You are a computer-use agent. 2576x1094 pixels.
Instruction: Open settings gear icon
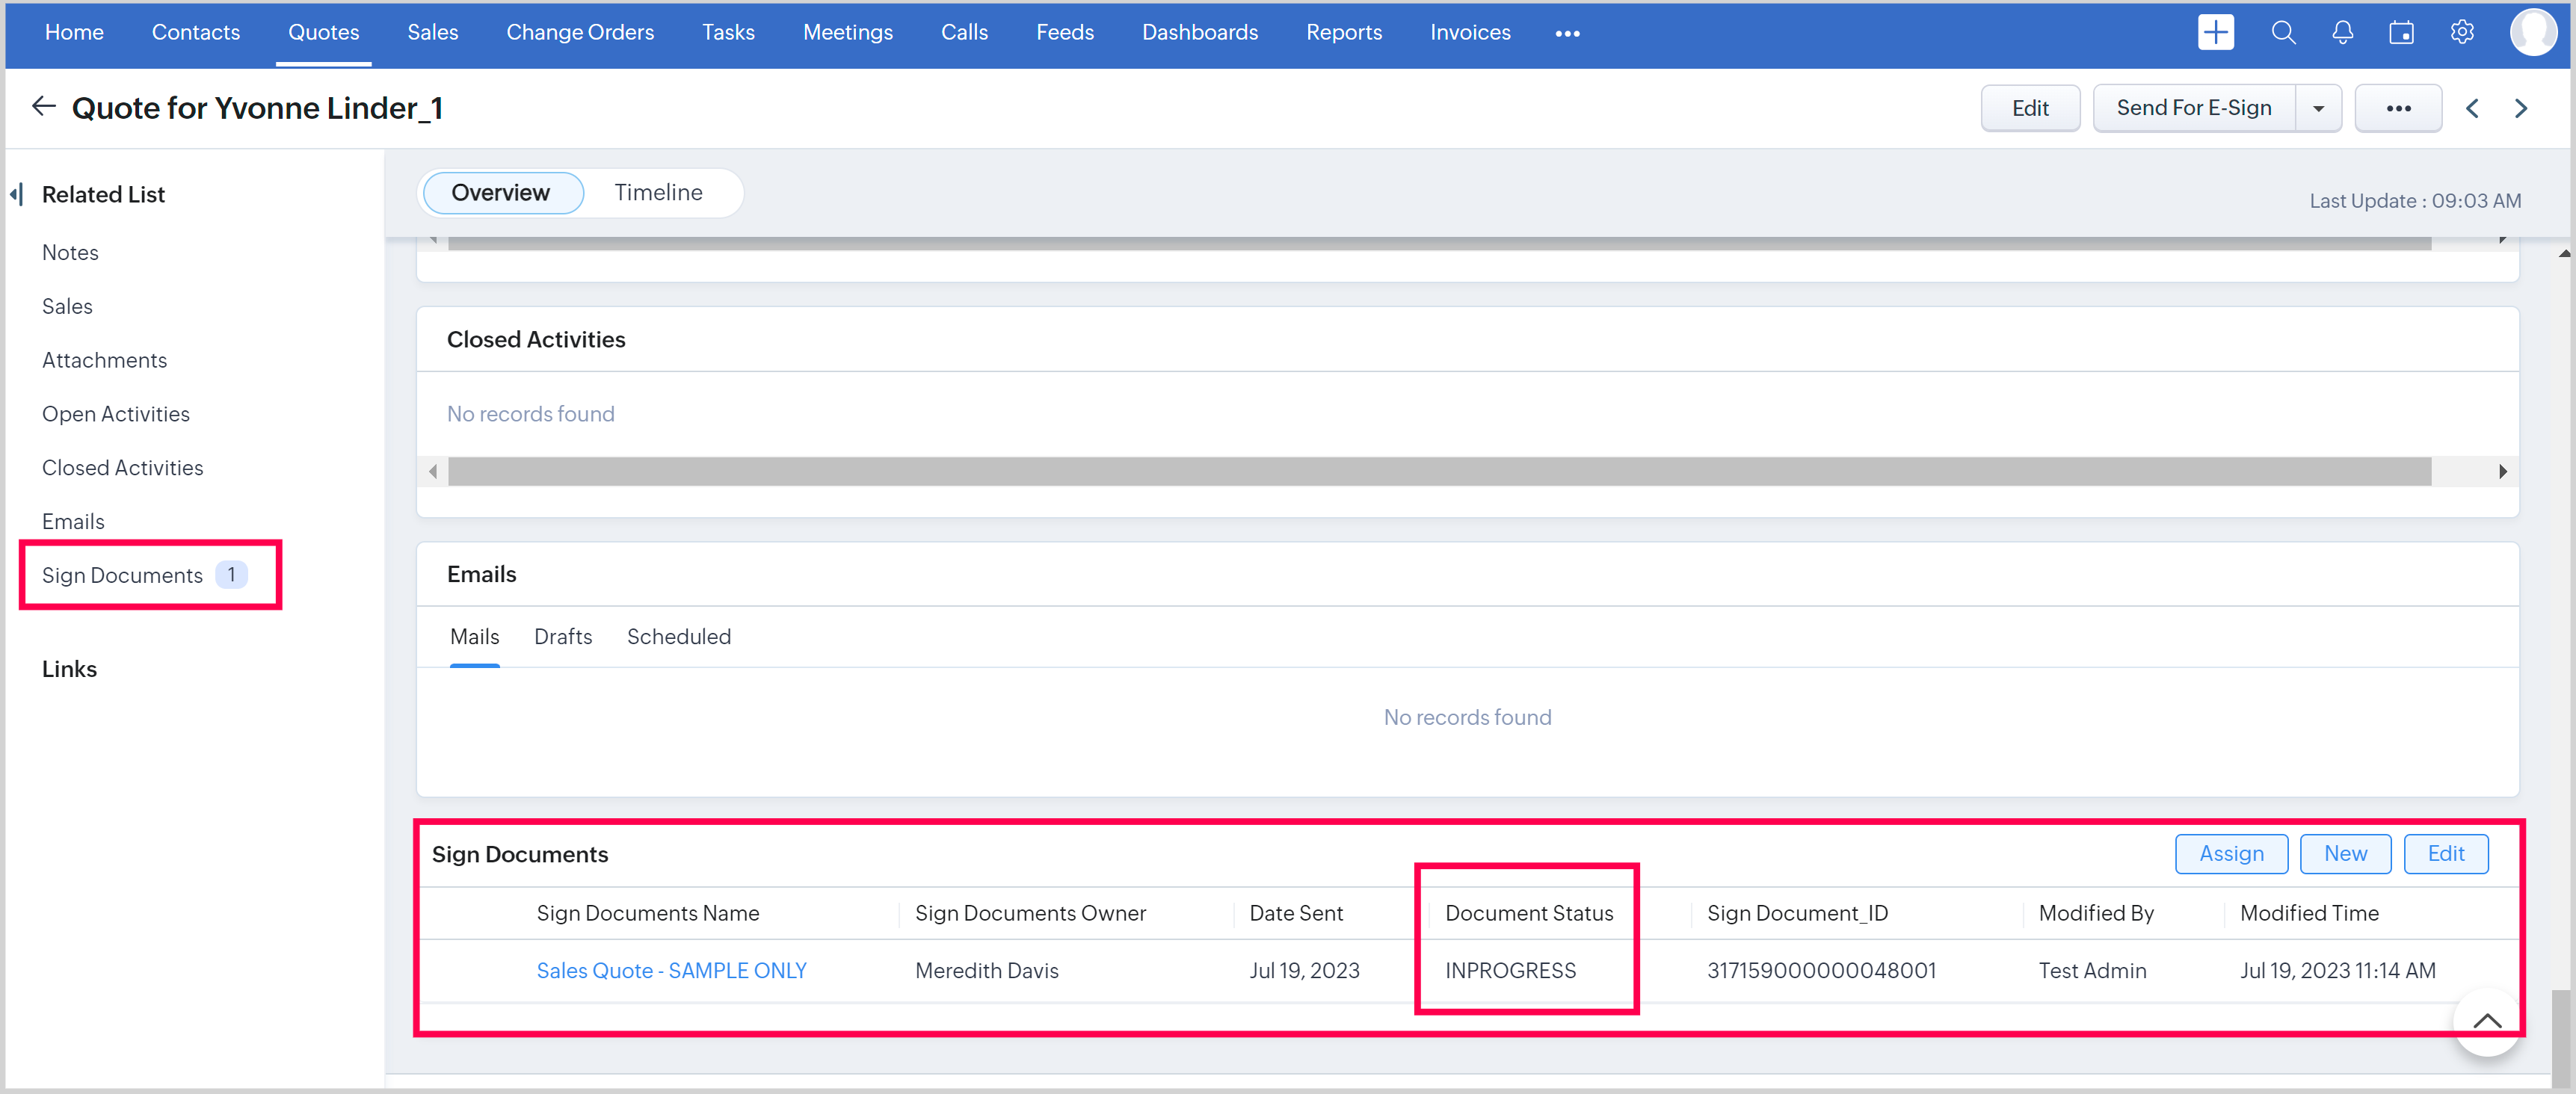(x=2462, y=32)
